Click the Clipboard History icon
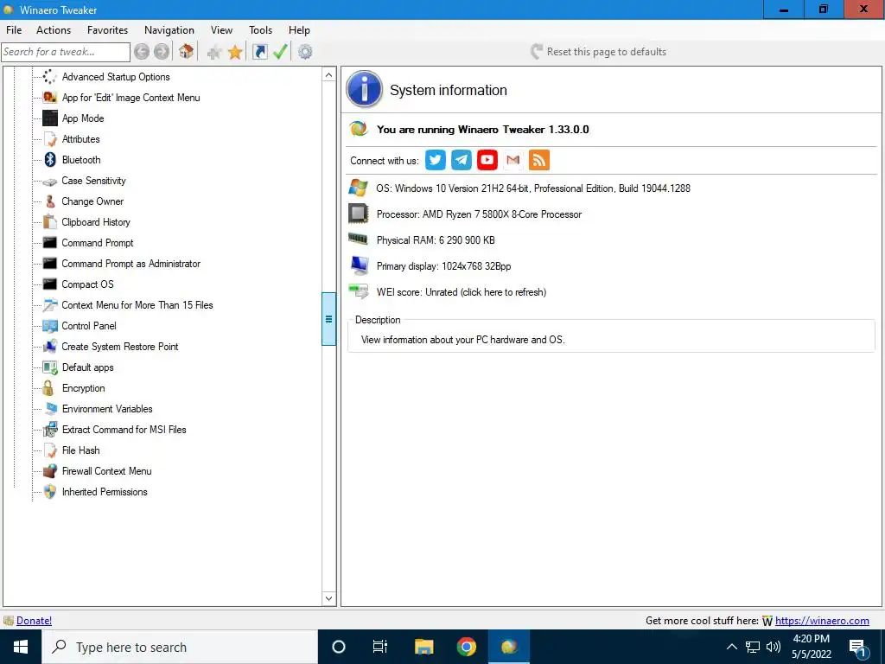The image size is (885, 664). pyautogui.click(x=50, y=222)
